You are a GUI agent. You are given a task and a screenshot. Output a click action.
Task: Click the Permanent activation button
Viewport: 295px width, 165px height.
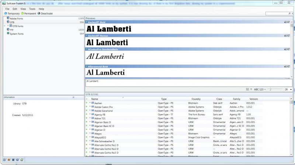[x=29, y=13]
